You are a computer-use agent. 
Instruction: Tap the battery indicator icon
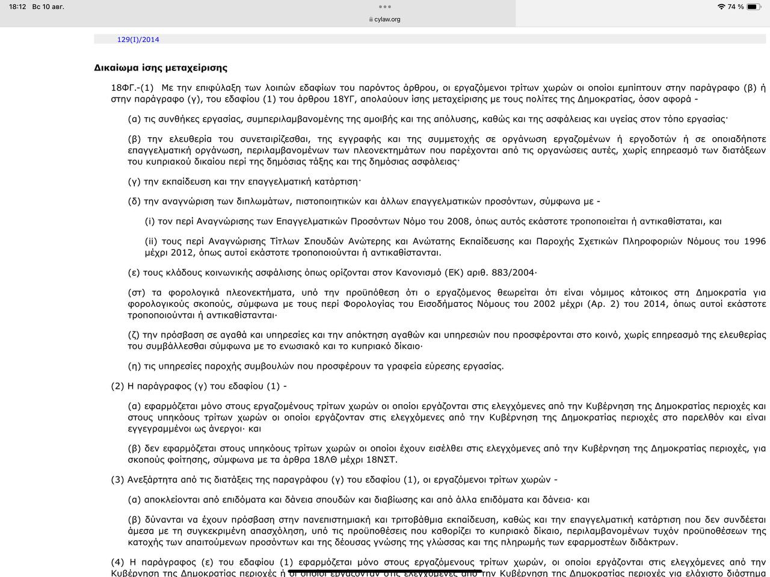(x=754, y=7)
